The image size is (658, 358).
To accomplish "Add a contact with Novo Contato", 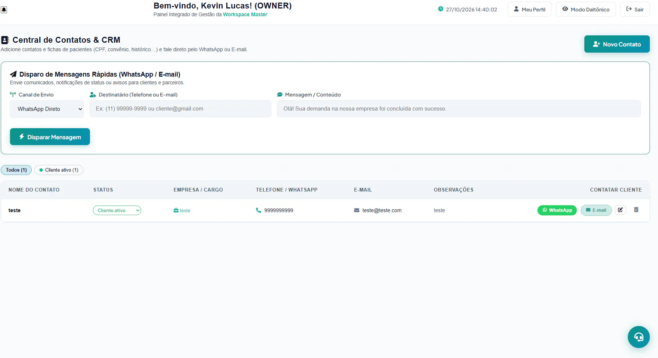I will (617, 44).
